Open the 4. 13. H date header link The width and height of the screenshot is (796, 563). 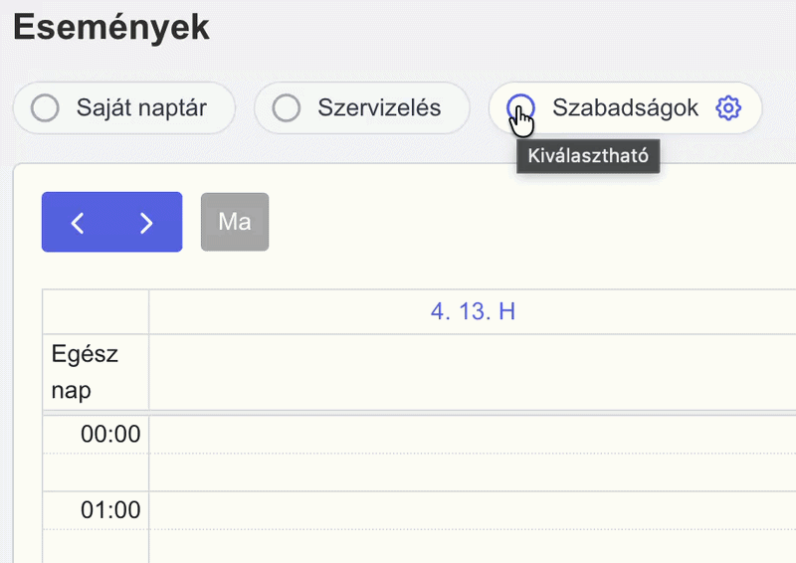click(x=473, y=311)
